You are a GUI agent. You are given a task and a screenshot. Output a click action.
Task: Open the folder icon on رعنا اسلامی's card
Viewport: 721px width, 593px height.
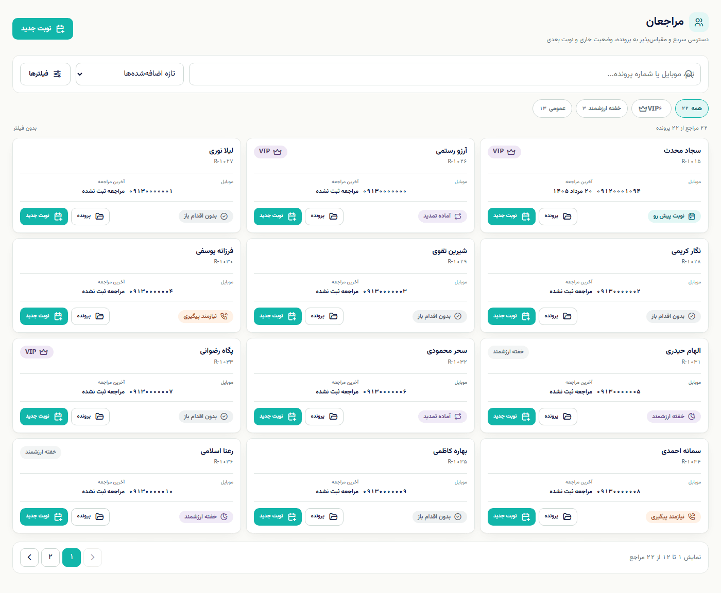pyautogui.click(x=99, y=516)
